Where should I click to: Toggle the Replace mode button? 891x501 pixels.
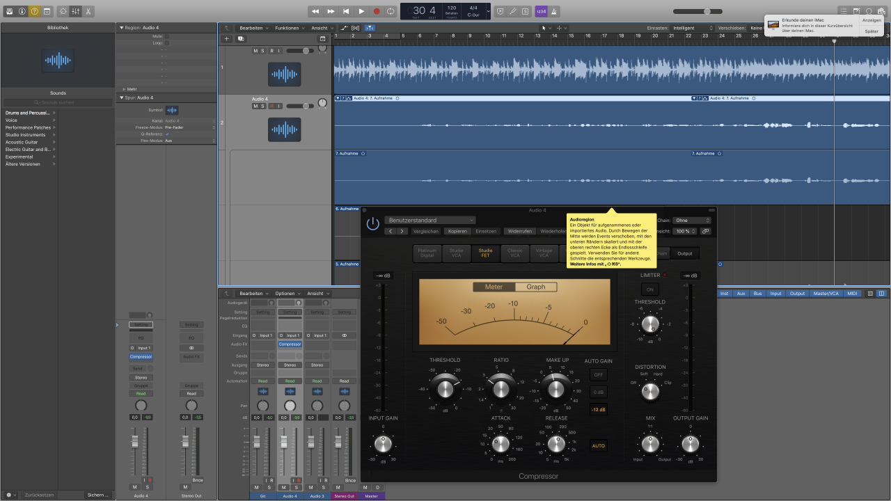pyautogui.click(x=500, y=12)
